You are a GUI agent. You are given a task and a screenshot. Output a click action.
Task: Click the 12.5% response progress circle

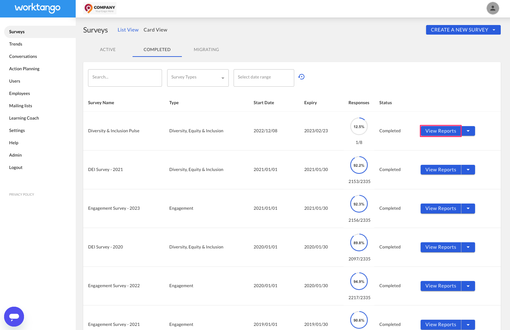359,126
